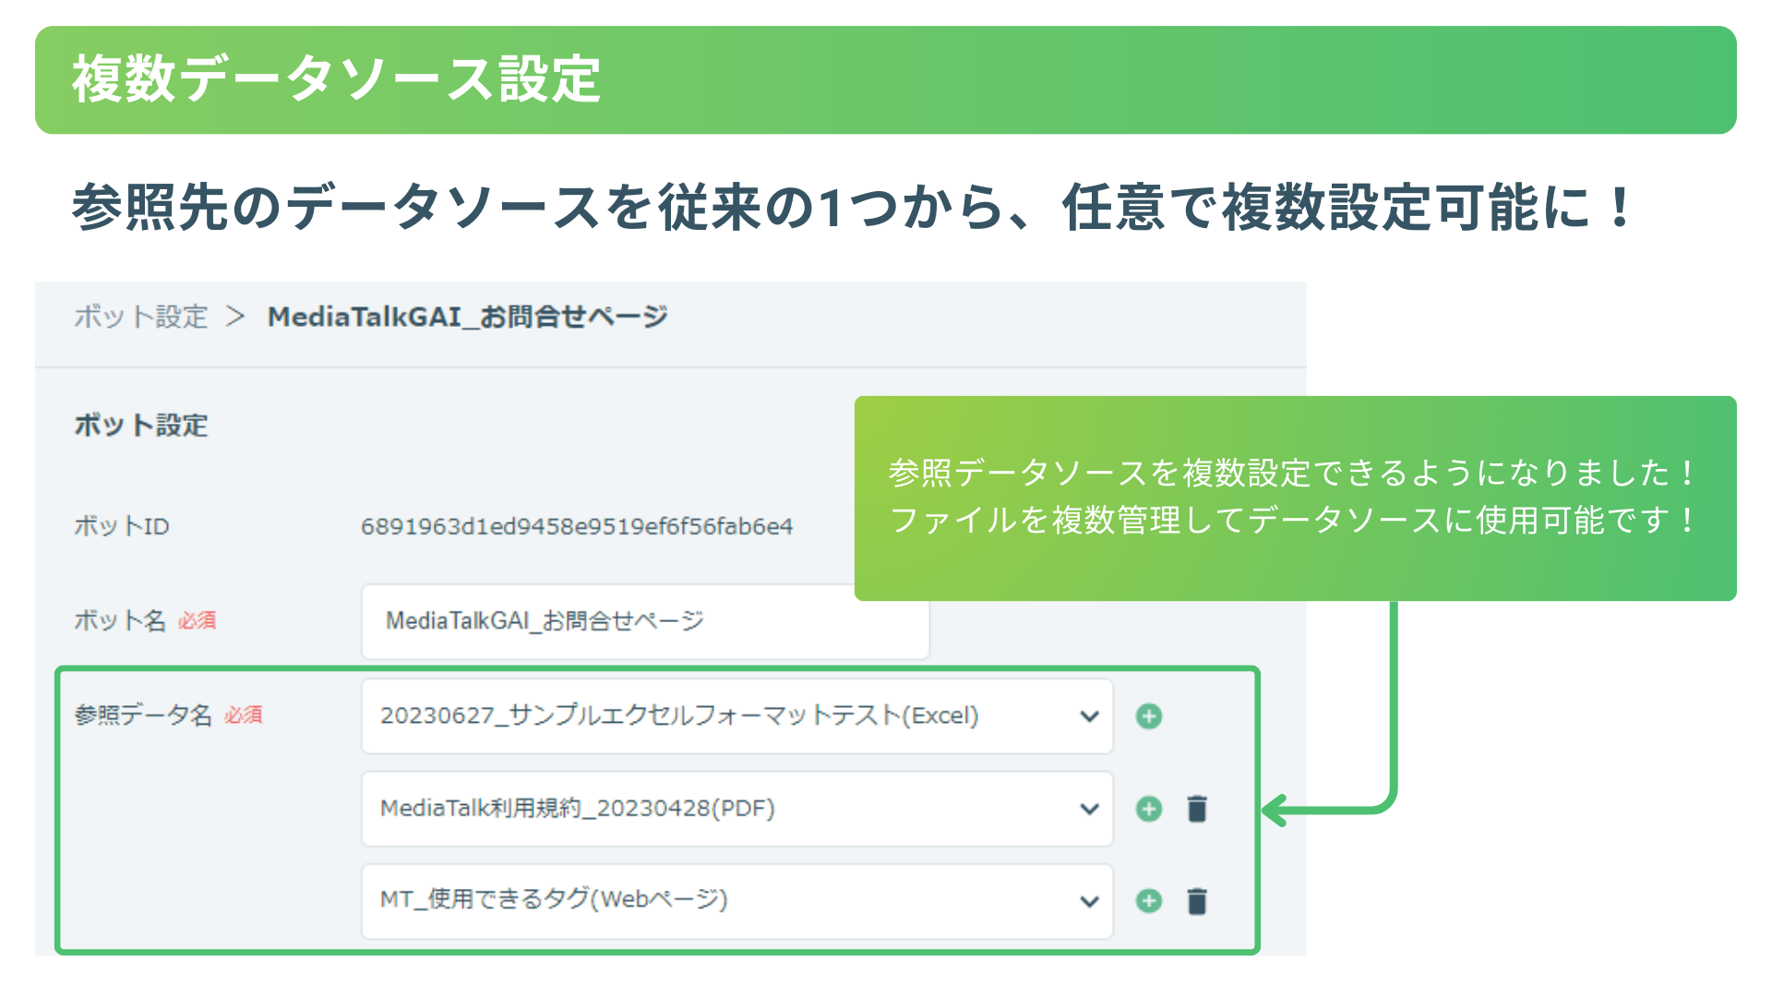
Task: Expand the 20230627 Excel data source dropdown
Action: (1089, 716)
